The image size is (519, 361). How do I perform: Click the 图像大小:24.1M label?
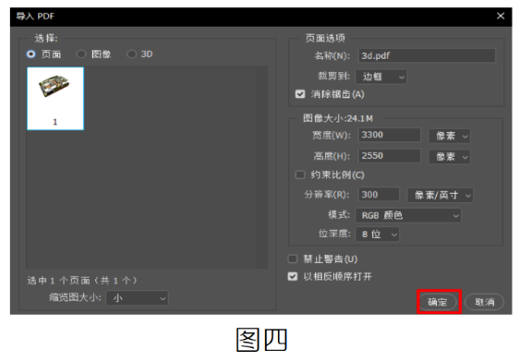tap(338, 118)
